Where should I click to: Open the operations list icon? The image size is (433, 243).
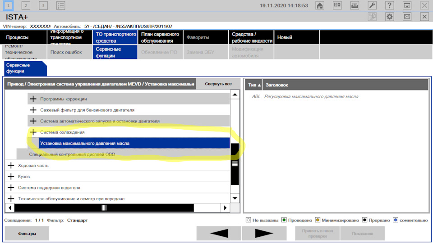(x=60, y=5)
